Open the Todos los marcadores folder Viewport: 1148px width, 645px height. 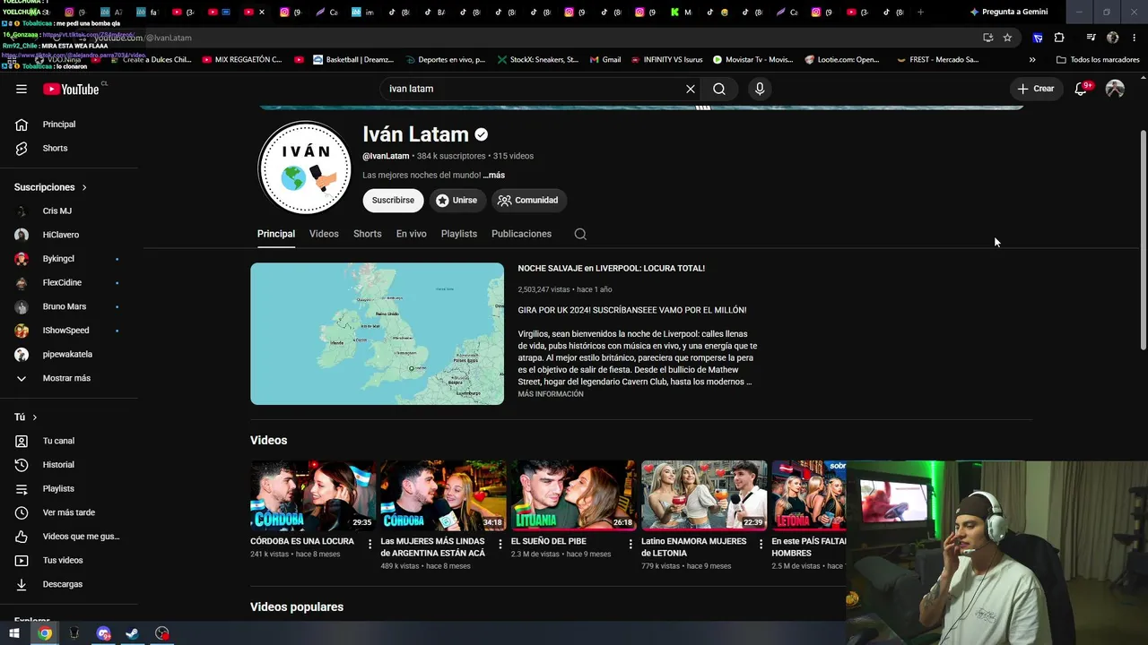coord(1098,60)
